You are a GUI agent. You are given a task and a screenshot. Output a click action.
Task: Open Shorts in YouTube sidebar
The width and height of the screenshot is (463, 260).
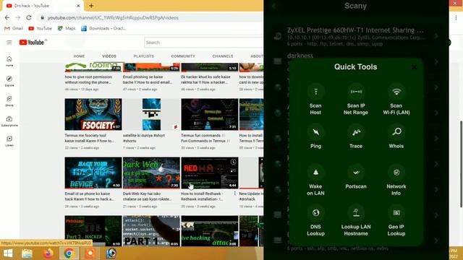[9, 101]
